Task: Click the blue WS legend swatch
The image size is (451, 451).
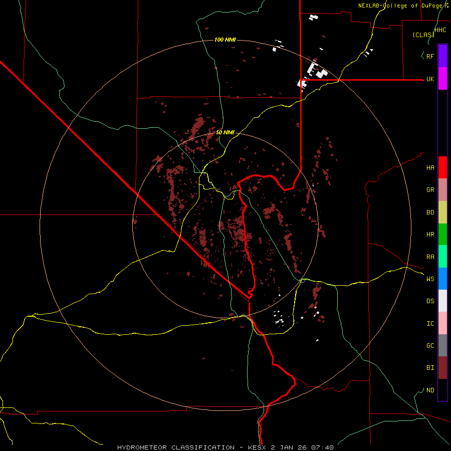Action: [x=442, y=279]
